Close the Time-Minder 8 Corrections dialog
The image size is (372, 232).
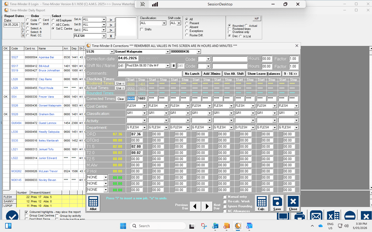point(297,46)
